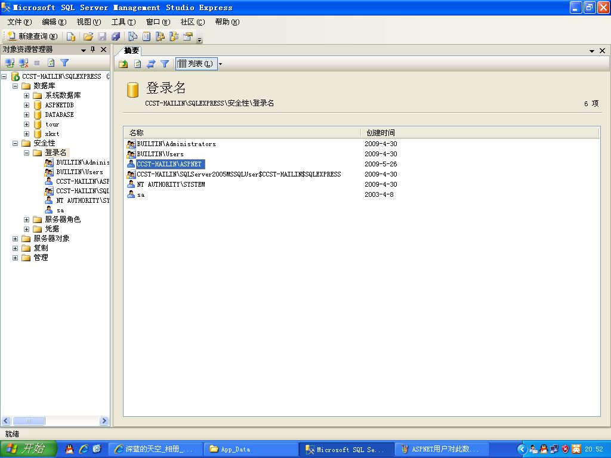Open the 编辑 (Edit) menu
Image resolution: width=611 pixels, height=458 pixels.
54,22
